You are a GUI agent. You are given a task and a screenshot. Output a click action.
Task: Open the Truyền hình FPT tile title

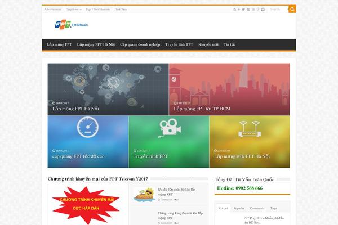(x=150, y=156)
